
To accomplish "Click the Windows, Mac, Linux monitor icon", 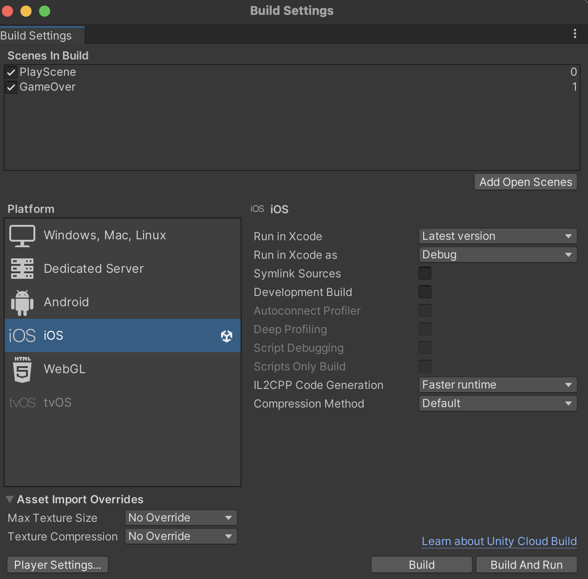I will pyautogui.click(x=22, y=236).
